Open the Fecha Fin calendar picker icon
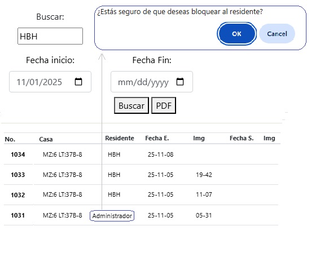 [x=180, y=82]
